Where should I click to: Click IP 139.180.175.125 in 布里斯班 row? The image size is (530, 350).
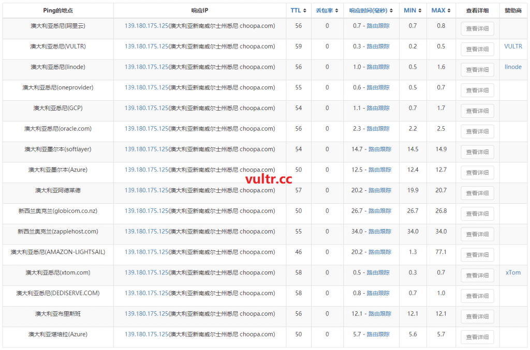coord(146,313)
